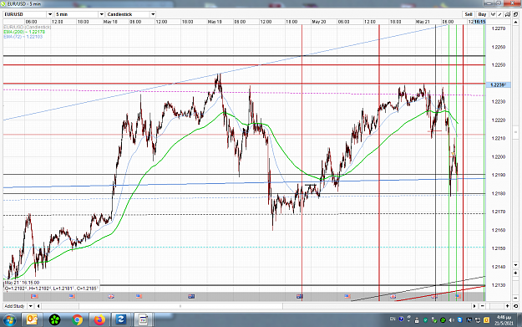Click the 5 min timeframe field
Viewport: 522px width, 327px height.
pos(77,14)
